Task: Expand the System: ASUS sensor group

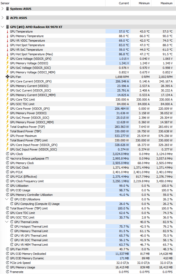Action: point(3,9)
